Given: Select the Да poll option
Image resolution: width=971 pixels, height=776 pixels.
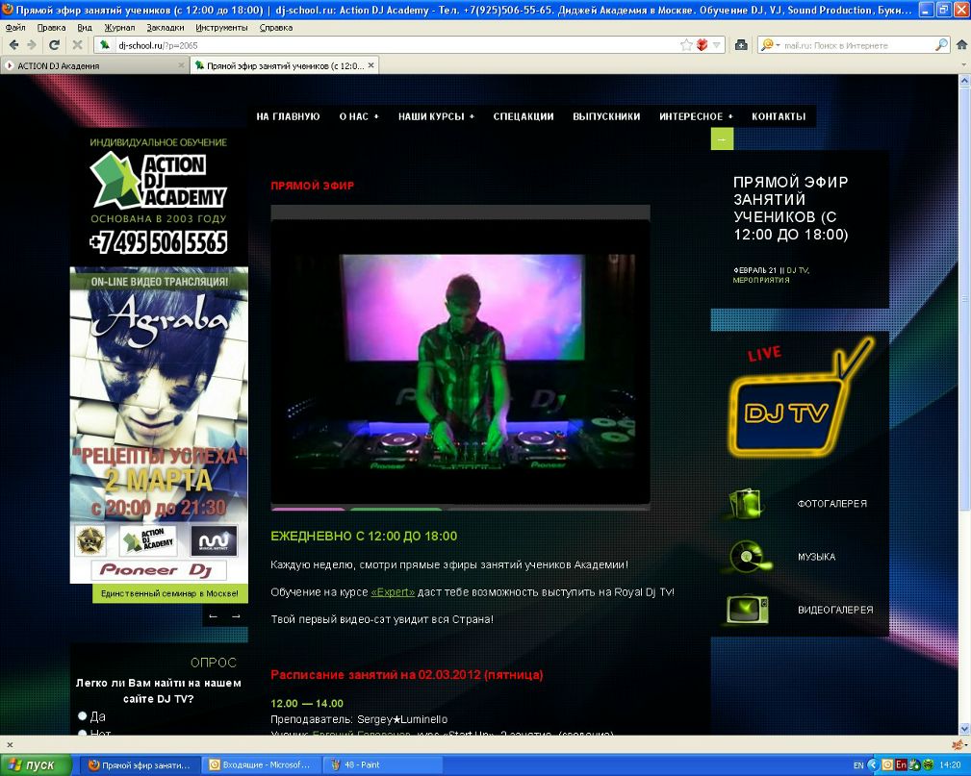Looking at the screenshot, I should click(82, 716).
